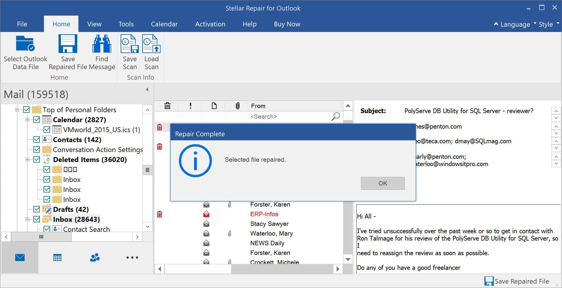Open the Calendar ribbon tab

[164, 24]
